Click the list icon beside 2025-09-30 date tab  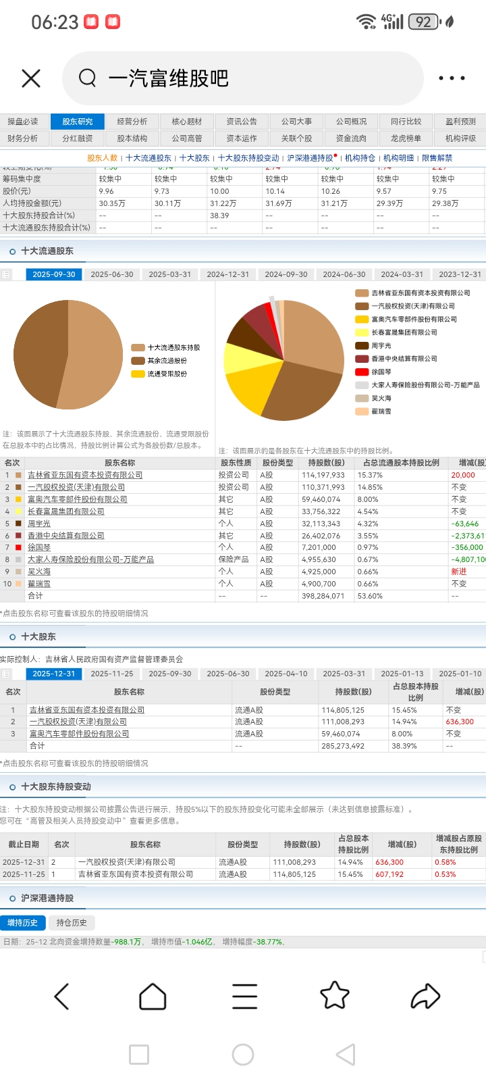coord(6,274)
